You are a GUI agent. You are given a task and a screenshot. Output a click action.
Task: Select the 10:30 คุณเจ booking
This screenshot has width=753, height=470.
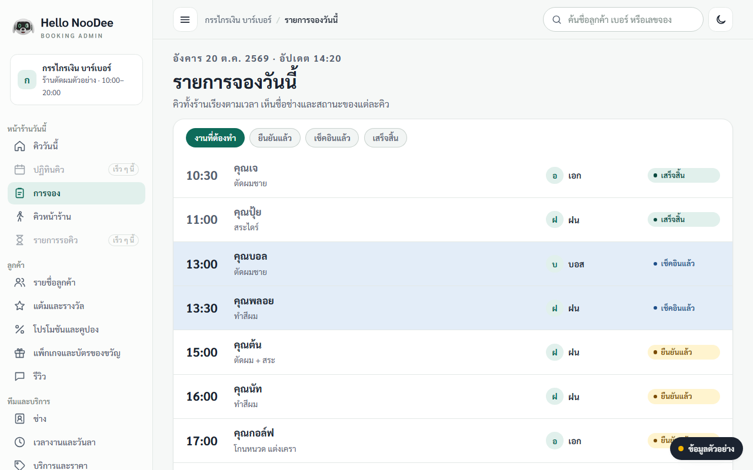[453, 176]
